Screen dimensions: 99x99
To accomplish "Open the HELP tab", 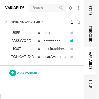I will [90, 84].
